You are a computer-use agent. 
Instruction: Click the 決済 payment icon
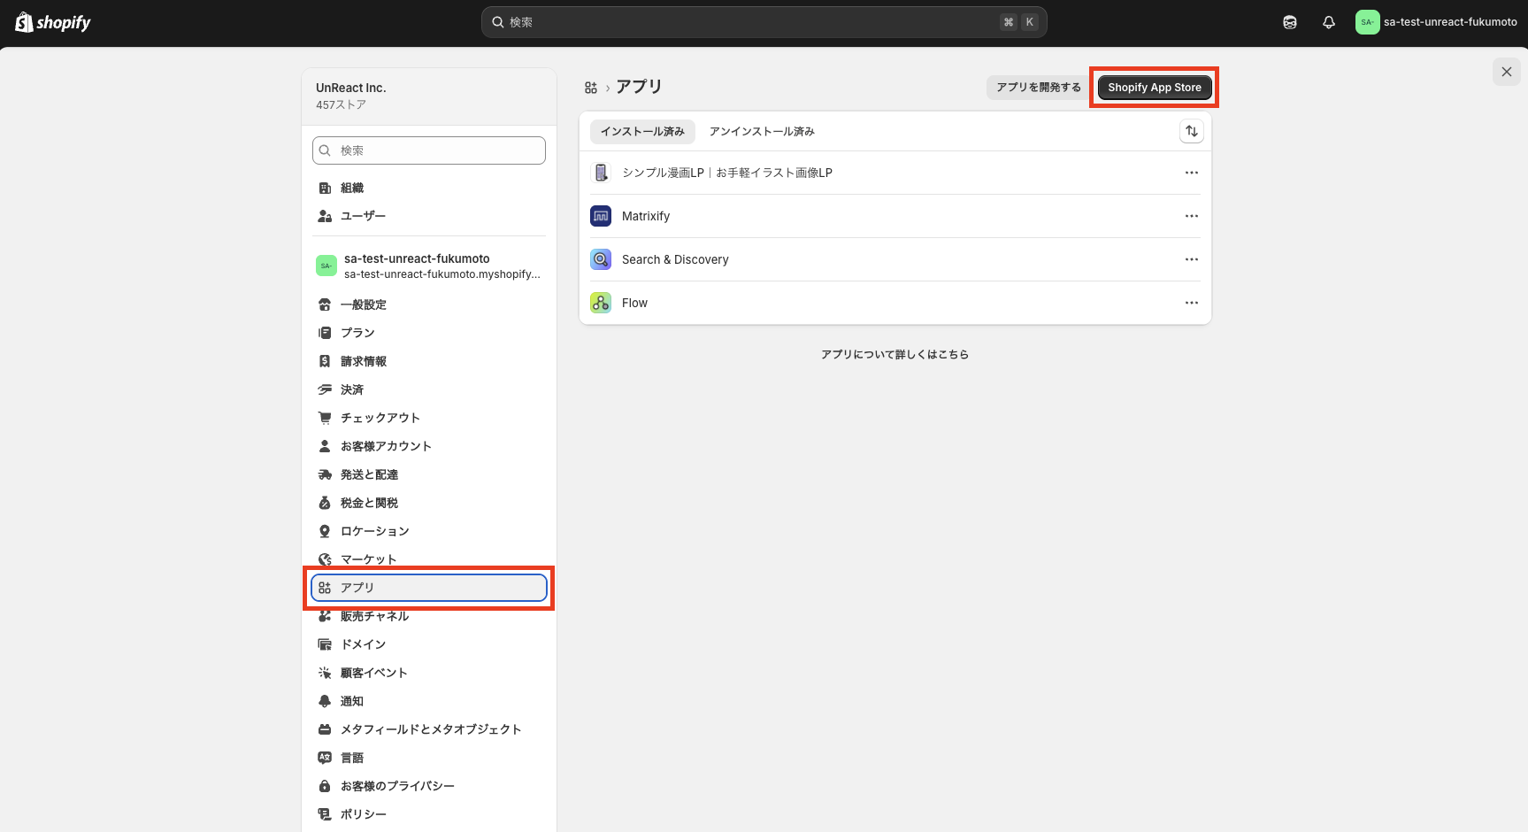coord(325,389)
